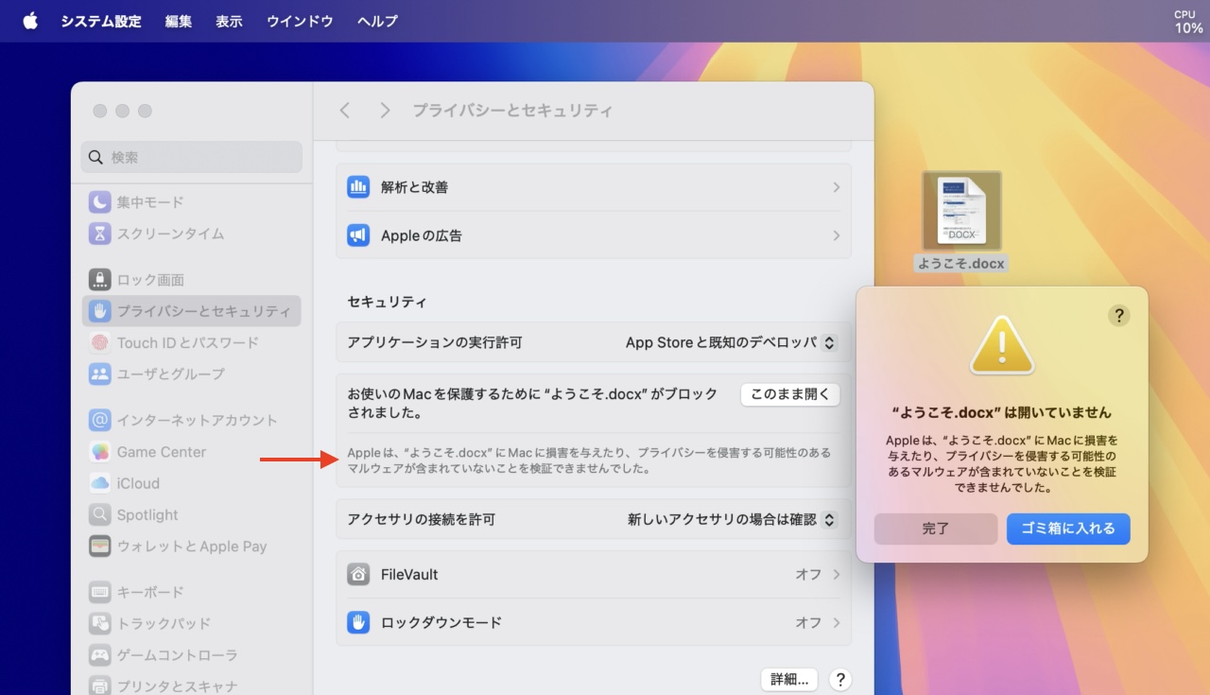Click the iCloud cloud icon
Image resolution: width=1210 pixels, height=695 pixels.
pos(100,483)
